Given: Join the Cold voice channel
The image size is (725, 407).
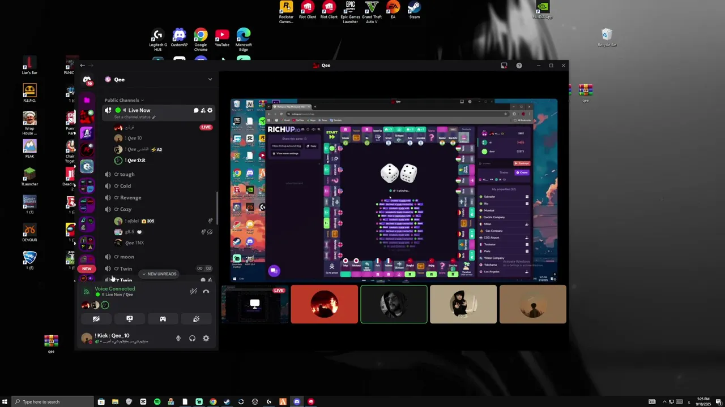Looking at the screenshot, I should pyautogui.click(x=160, y=186).
